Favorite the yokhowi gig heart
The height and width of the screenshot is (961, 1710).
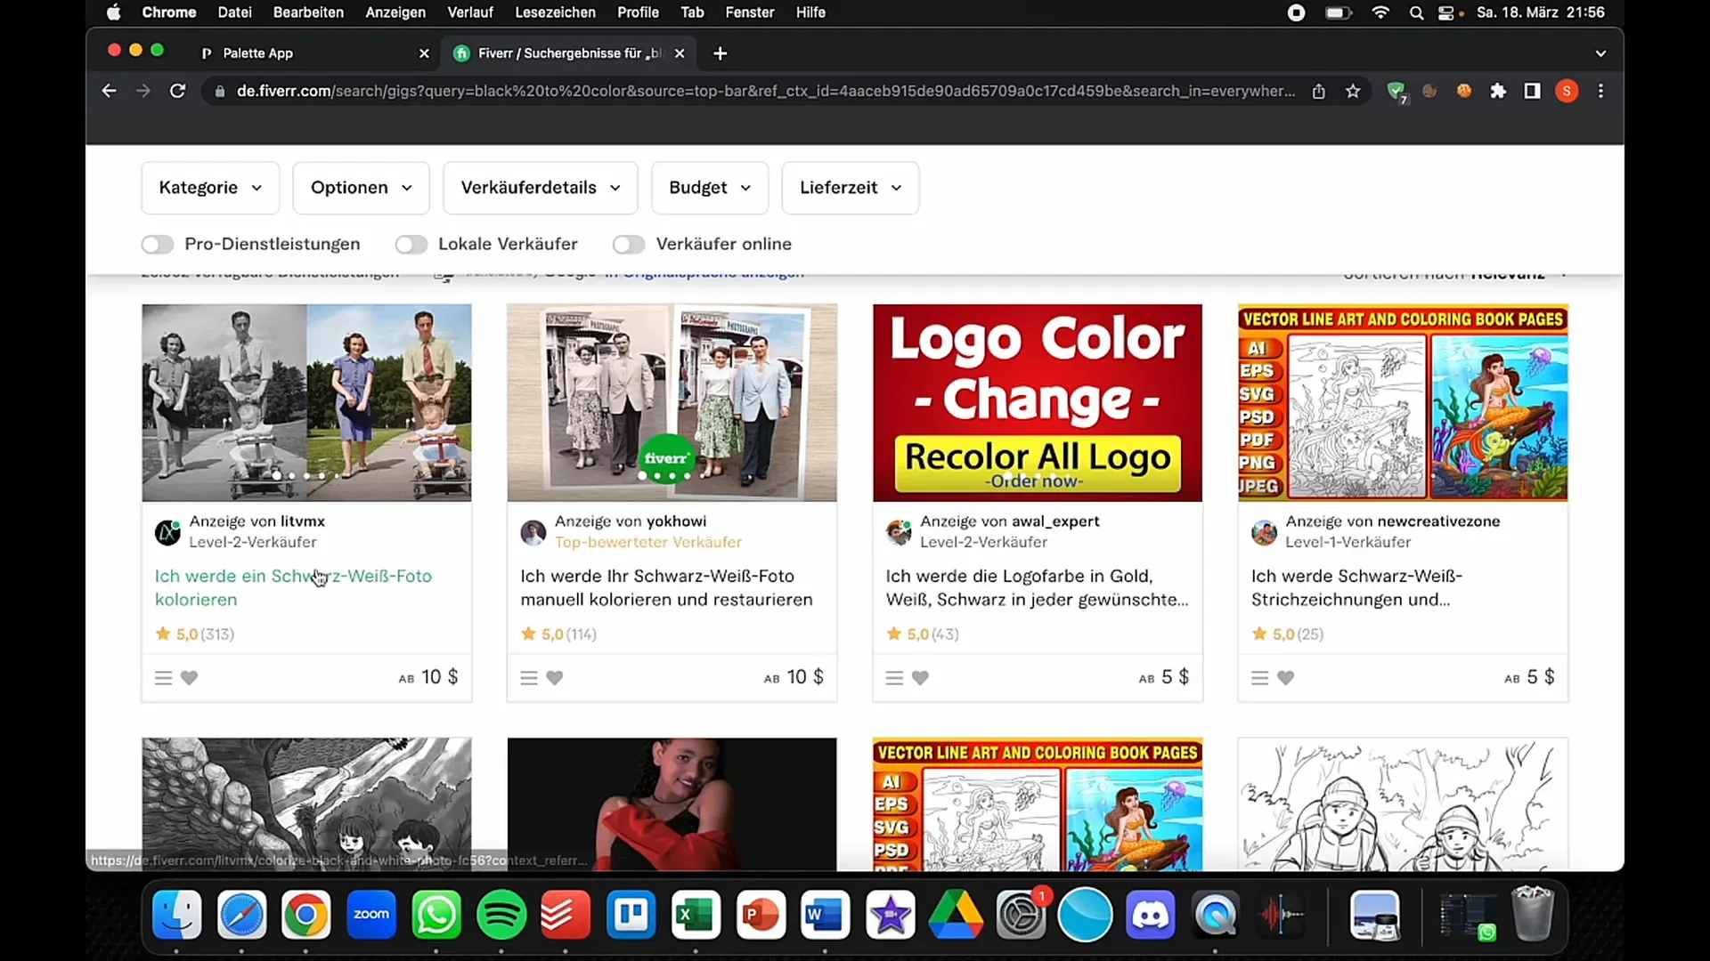tap(554, 678)
